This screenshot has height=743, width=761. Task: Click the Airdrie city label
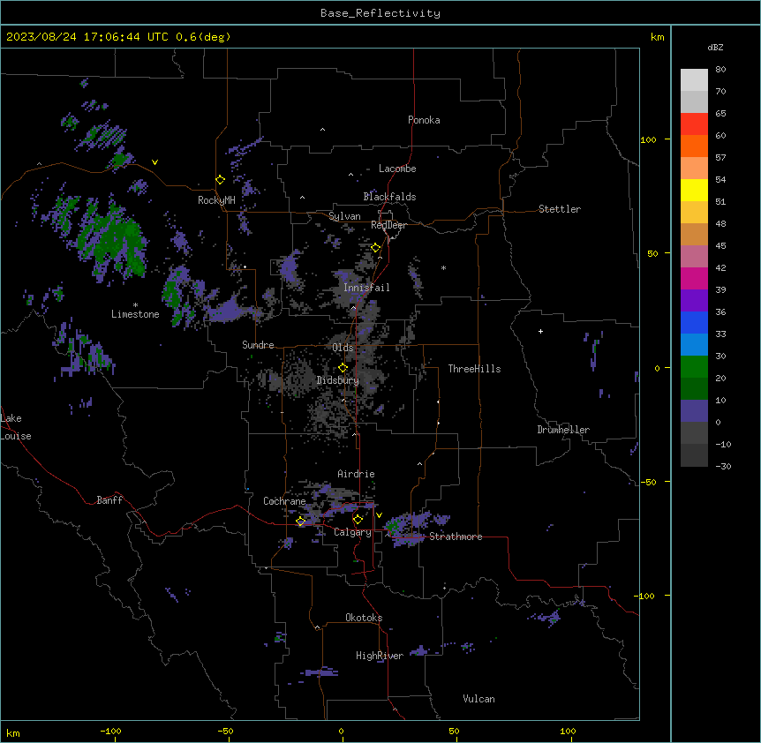357,474
